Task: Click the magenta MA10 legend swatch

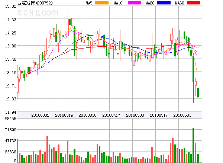Action: [135, 3]
